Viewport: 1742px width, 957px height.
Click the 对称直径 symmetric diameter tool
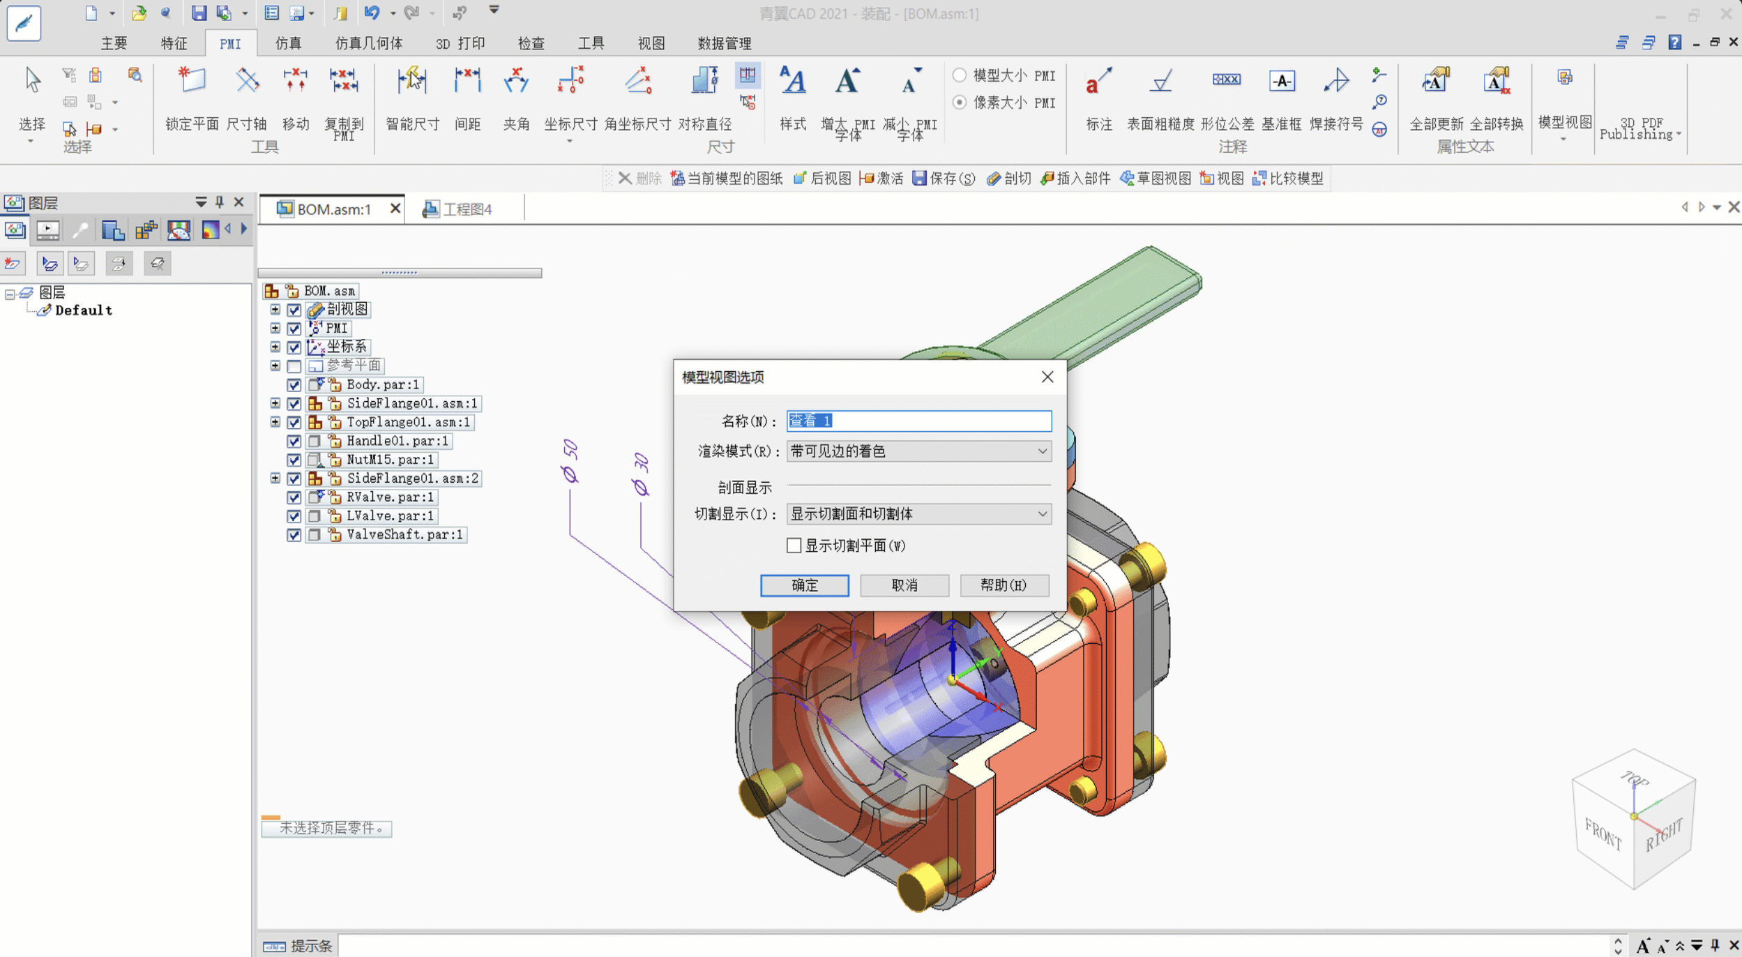(x=704, y=98)
